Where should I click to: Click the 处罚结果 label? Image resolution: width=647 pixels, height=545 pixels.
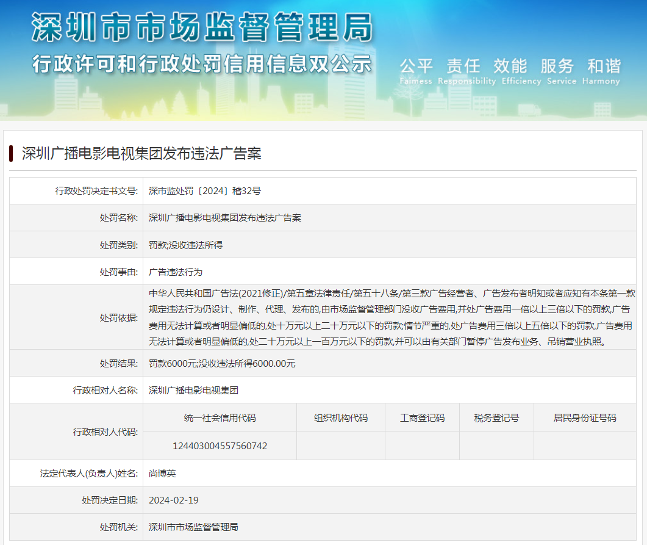point(119,363)
